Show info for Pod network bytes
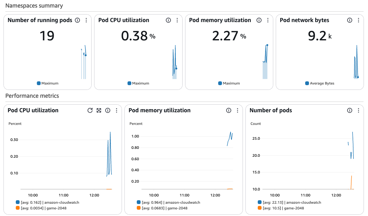 pos(349,20)
